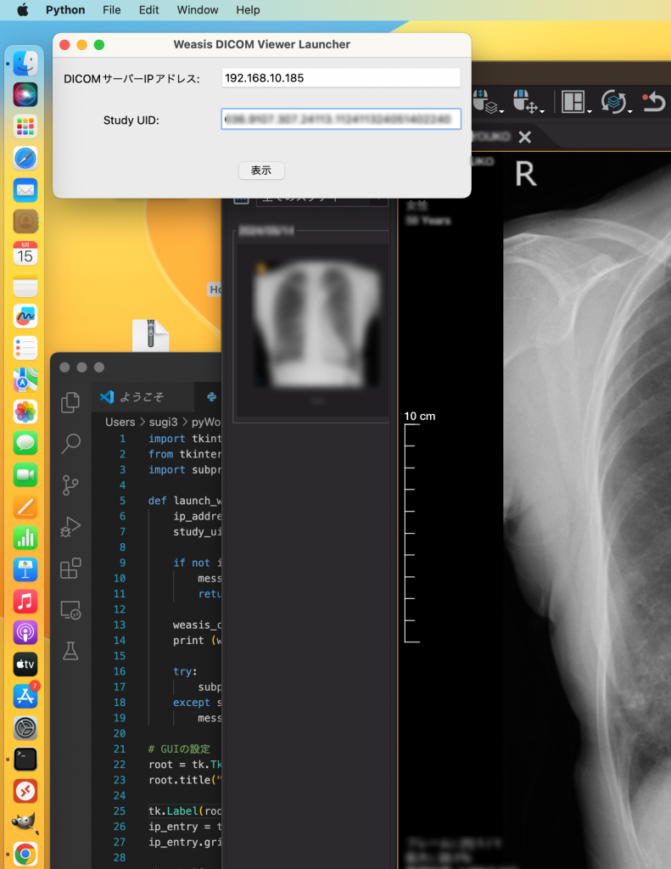Click the DICOM server IP address field

(341, 78)
